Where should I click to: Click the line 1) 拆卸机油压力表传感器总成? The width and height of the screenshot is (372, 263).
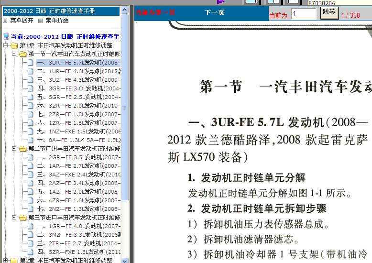pyautogui.click(x=259, y=224)
